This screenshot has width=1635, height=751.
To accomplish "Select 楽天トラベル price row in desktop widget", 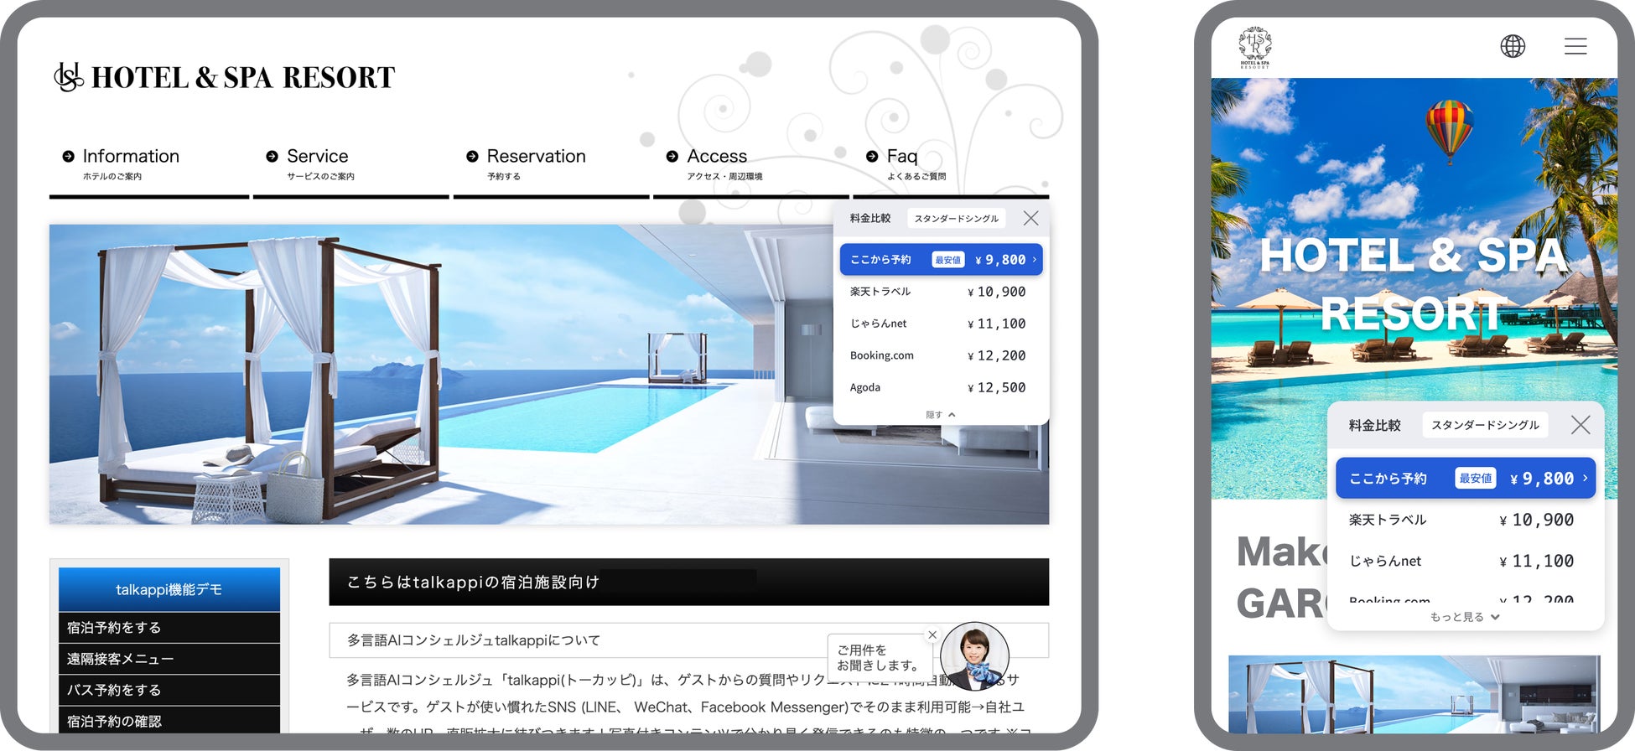I will (938, 292).
